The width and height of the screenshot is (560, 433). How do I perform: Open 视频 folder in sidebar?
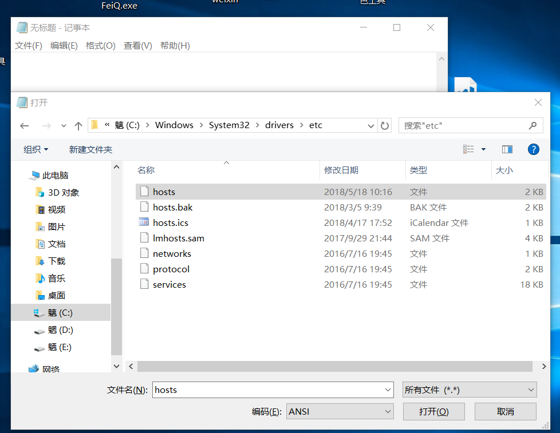pos(50,210)
